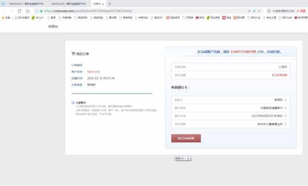
Task: Click the red 我已完成转账 button
Action: coord(186,139)
